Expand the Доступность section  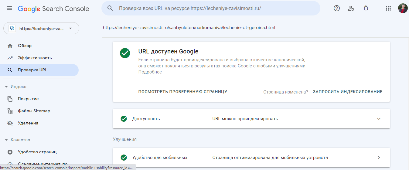coord(379,119)
